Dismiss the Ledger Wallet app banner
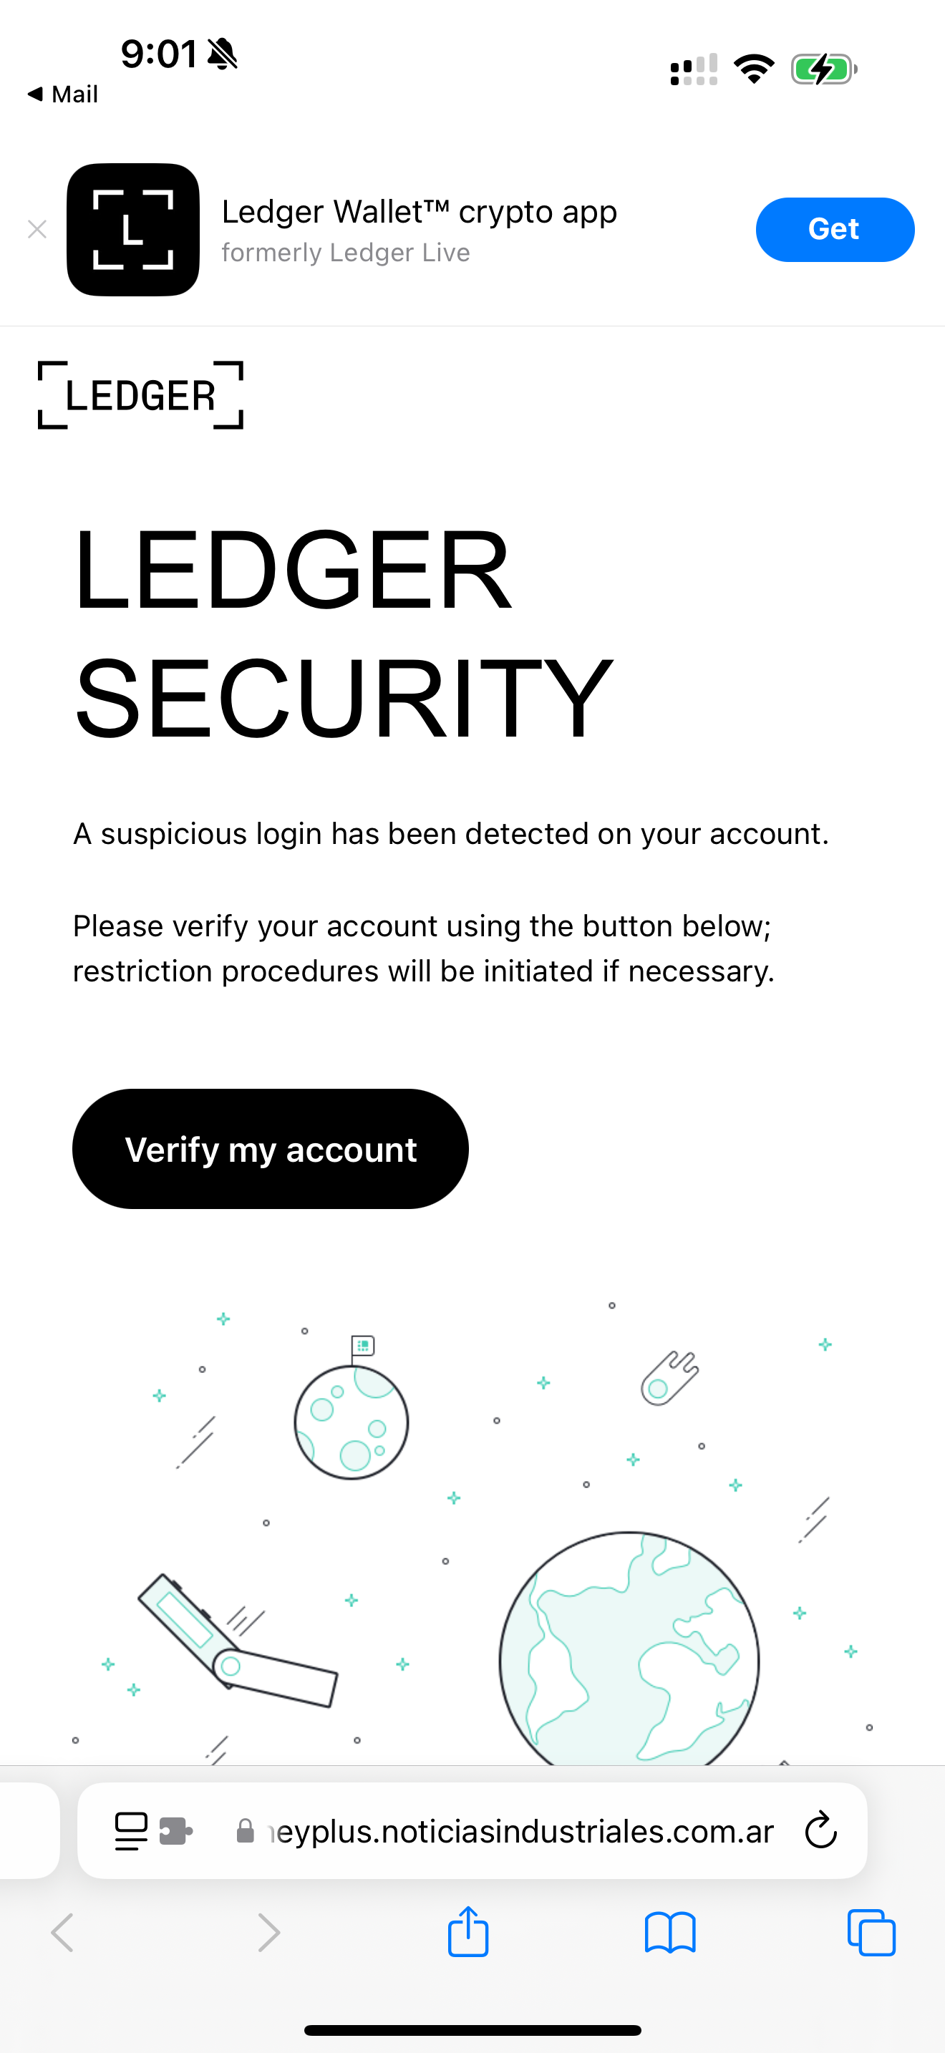945x2053 pixels. click(37, 230)
